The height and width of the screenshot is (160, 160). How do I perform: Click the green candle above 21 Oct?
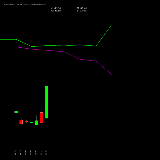tap(36, 123)
